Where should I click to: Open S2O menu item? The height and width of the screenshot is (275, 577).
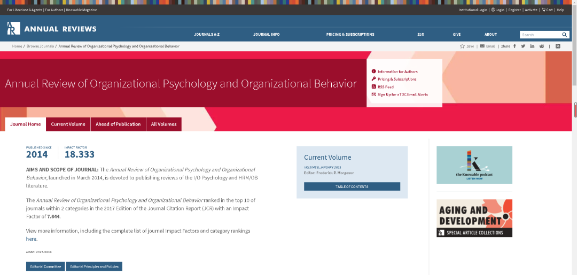pos(421,34)
